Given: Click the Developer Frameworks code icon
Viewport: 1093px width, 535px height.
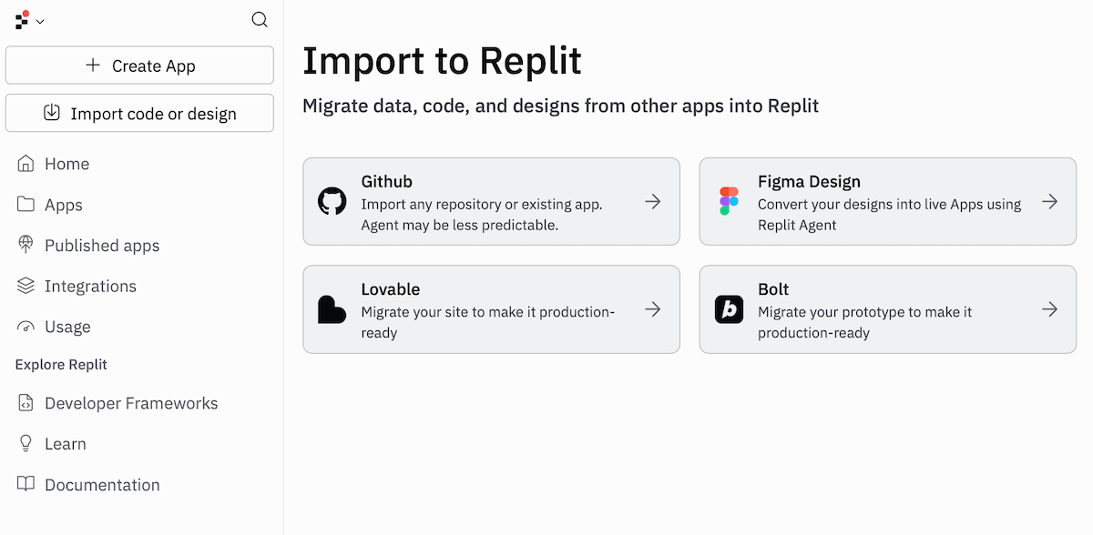Looking at the screenshot, I should [26, 403].
